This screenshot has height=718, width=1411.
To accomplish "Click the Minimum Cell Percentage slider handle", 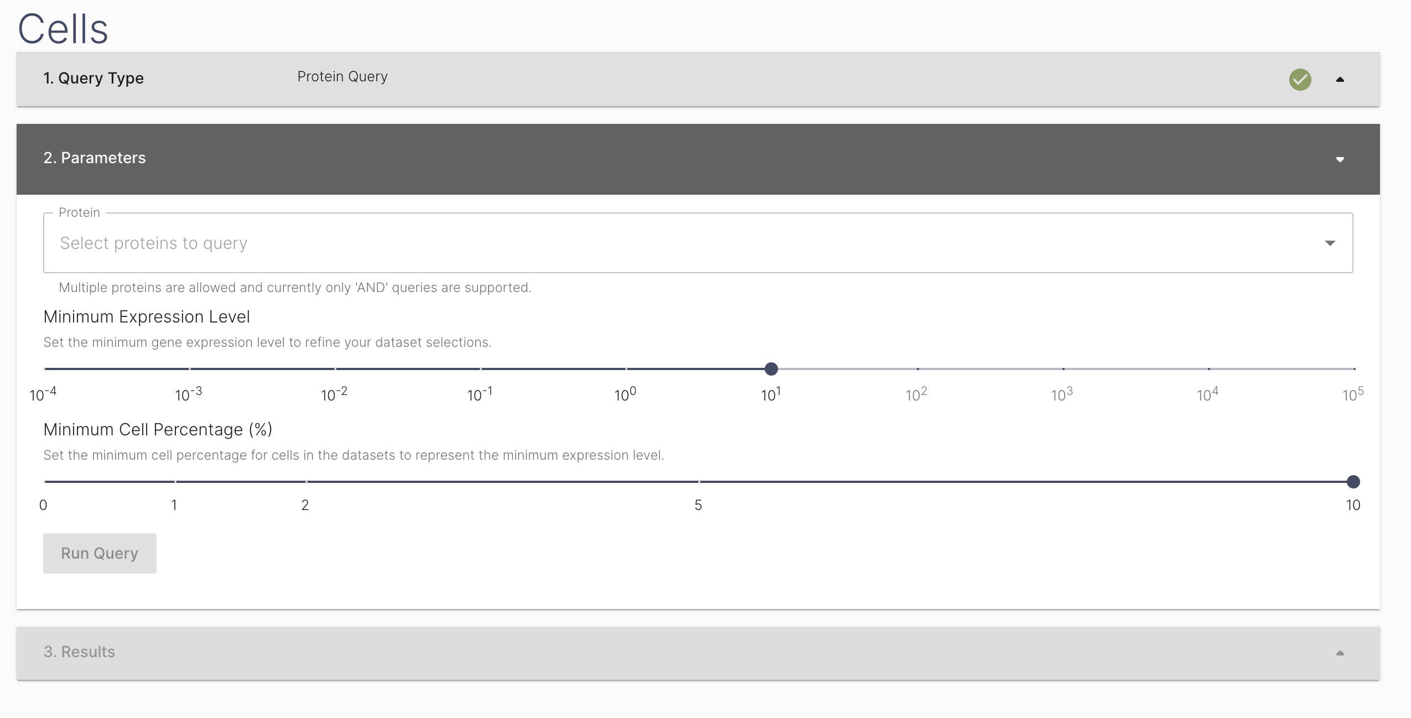I will (1353, 482).
